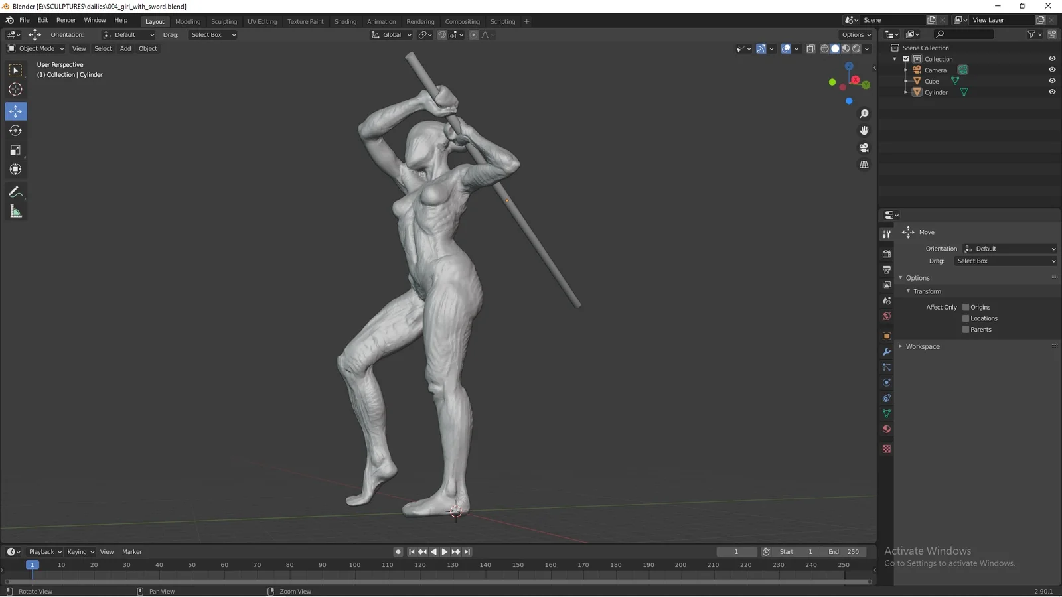Activate the Measure tool
Screen dimensions: 1062x597
(15, 211)
